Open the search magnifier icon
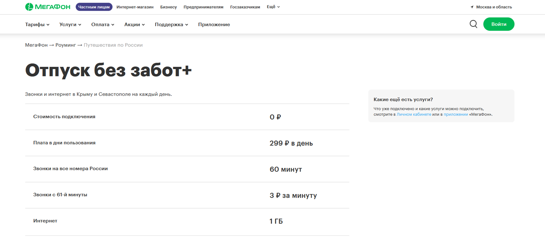Image resolution: width=545 pixels, height=242 pixels. (x=473, y=24)
